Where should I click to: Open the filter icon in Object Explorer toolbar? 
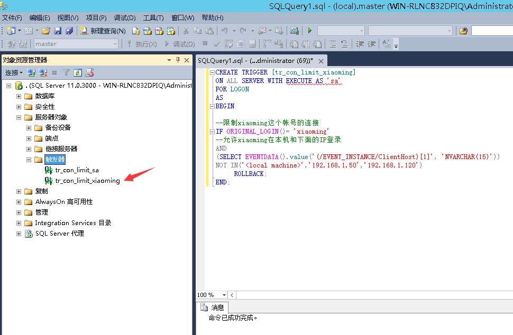click(66, 71)
